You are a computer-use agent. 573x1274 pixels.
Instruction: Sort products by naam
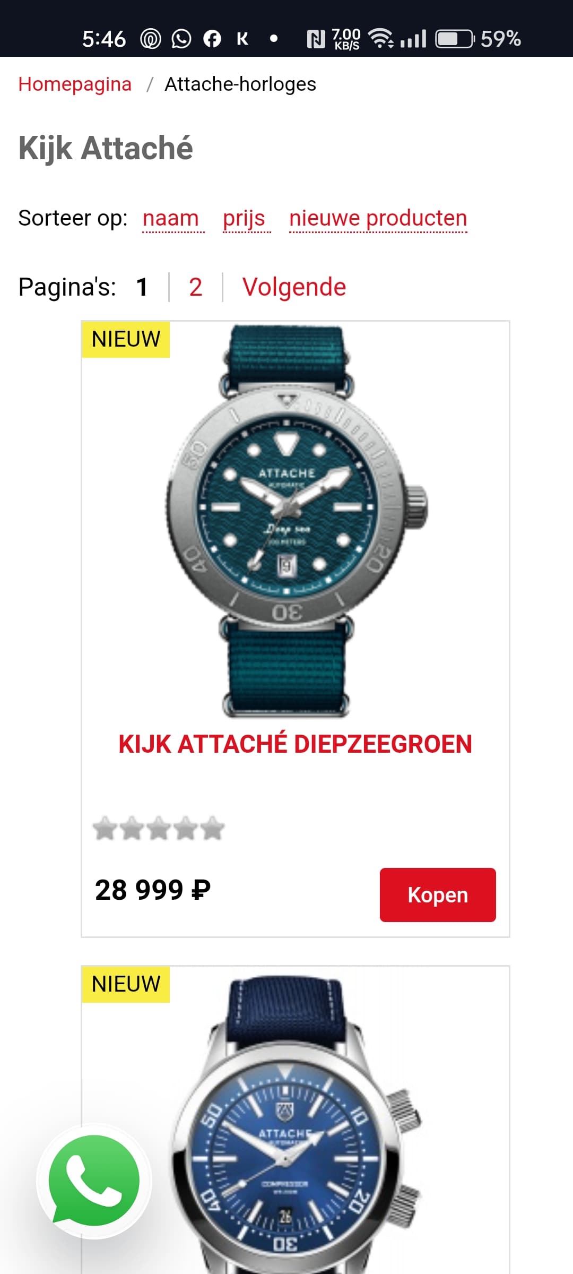[171, 218]
